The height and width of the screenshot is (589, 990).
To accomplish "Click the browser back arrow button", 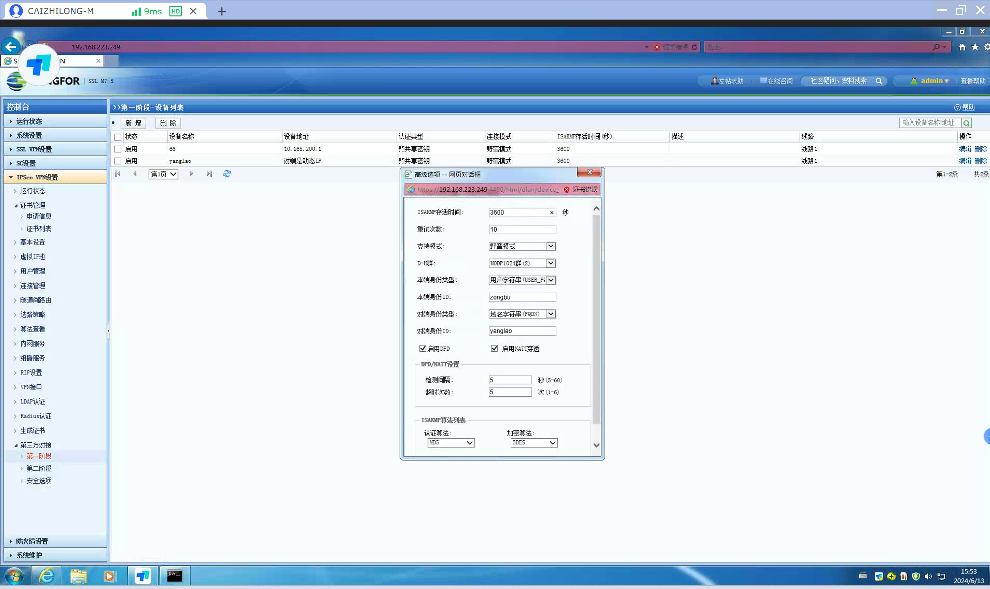I will coord(11,47).
